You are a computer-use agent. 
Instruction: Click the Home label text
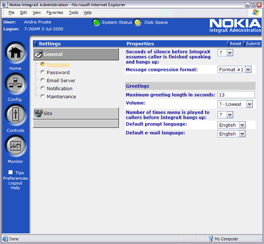pos(15,68)
